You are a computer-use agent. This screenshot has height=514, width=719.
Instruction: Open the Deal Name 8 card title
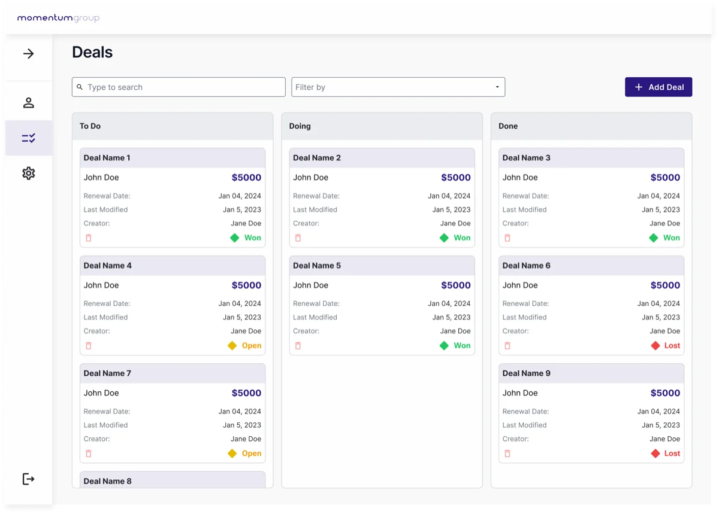coord(108,481)
